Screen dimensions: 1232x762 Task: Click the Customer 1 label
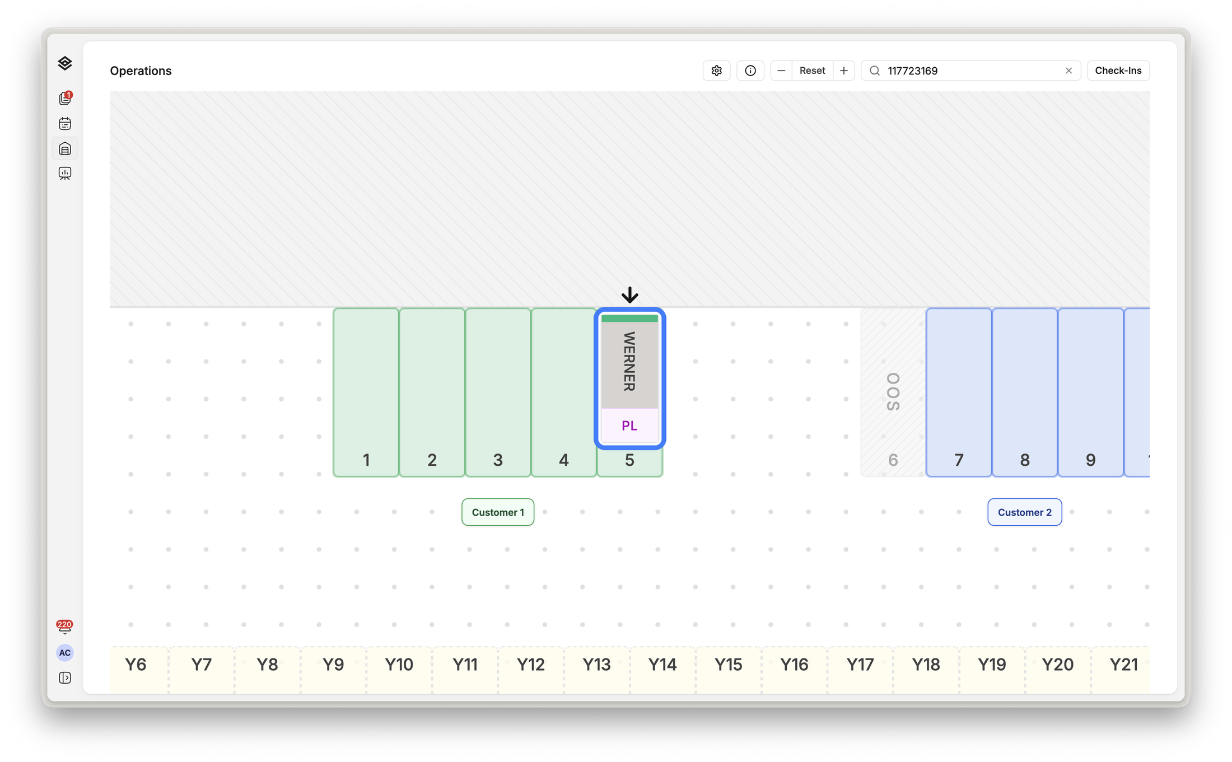[x=498, y=512]
